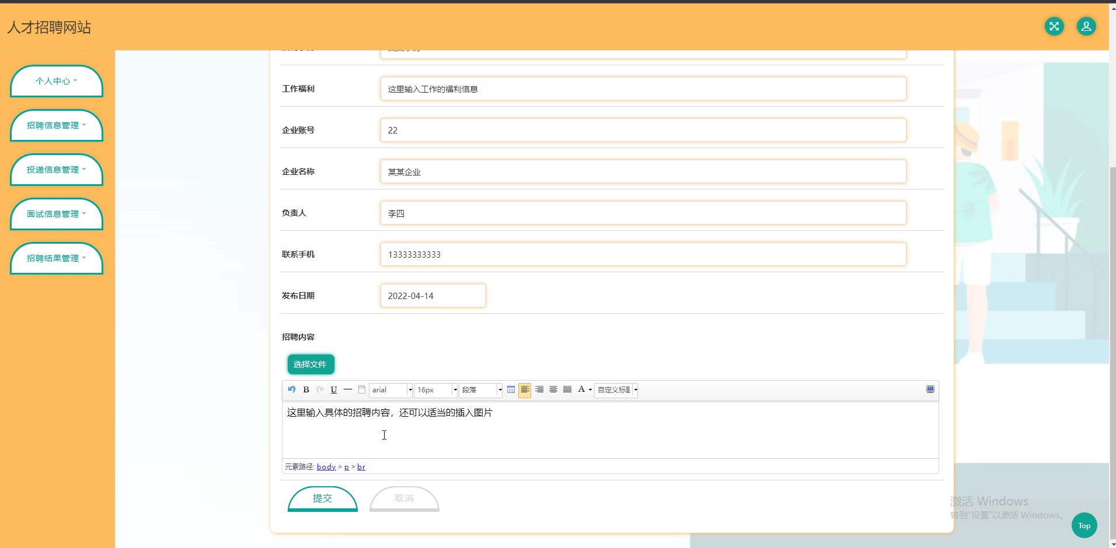Click the 选择文件 button
This screenshot has width=1116, height=548.
tap(311, 364)
